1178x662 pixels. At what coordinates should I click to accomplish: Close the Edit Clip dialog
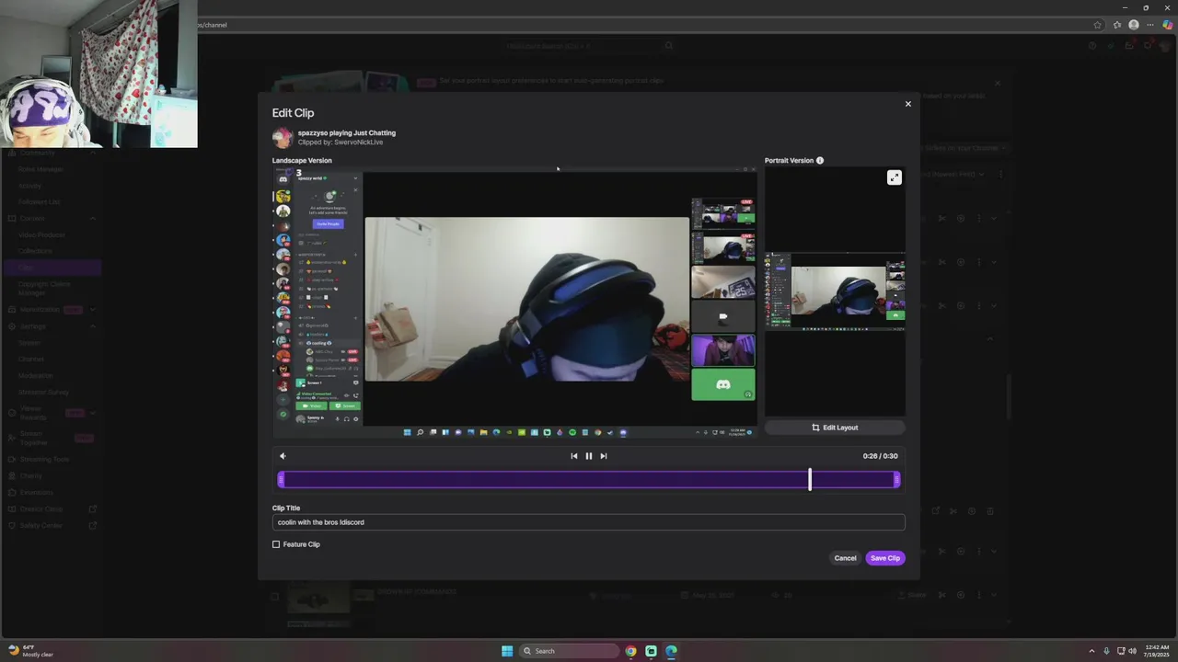[907, 104]
